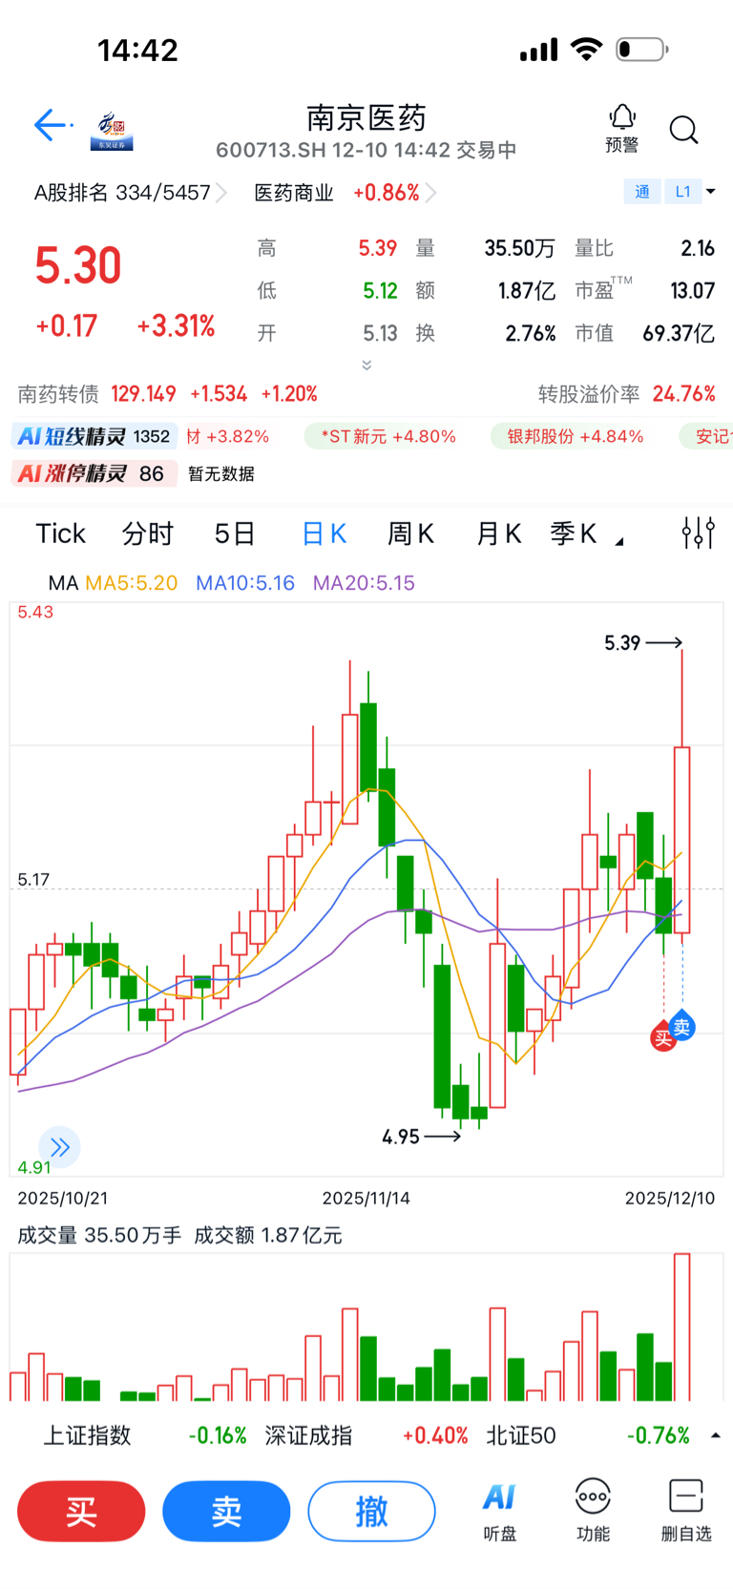Open 银邦股份 +4.84% stock chip
The height and width of the screenshot is (1589, 733).
(576, 436)
